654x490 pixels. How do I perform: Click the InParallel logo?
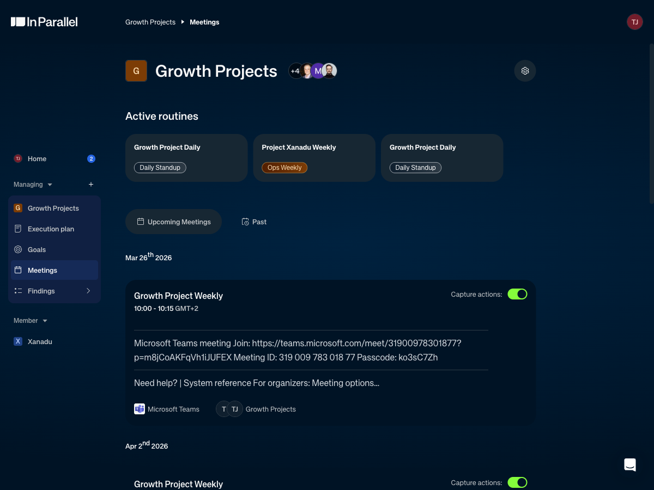point(44,22)
